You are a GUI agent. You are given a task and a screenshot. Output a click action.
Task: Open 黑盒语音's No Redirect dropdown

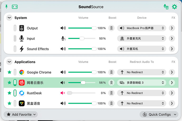click(142, 103)
